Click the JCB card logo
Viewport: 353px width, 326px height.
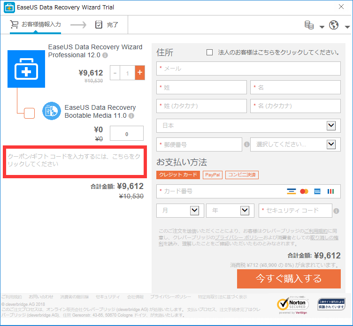coord(330,191)
